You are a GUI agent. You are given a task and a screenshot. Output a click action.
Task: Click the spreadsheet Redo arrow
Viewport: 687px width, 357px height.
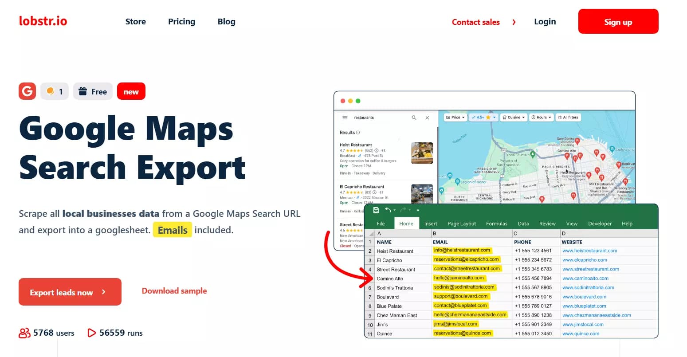[403, 210]
